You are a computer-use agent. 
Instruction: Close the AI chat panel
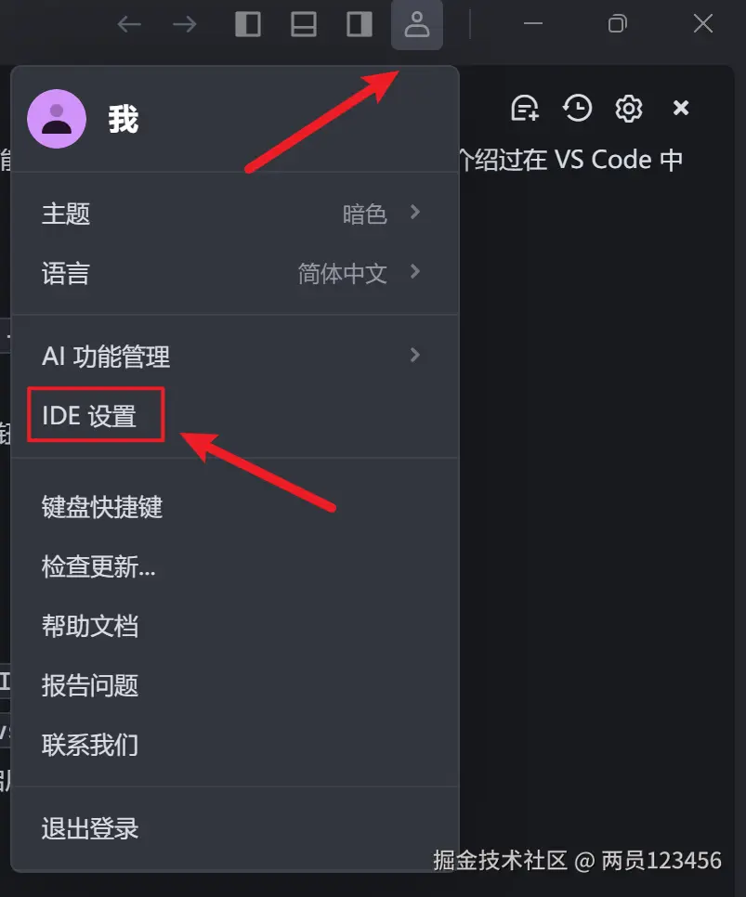point(681,108)
